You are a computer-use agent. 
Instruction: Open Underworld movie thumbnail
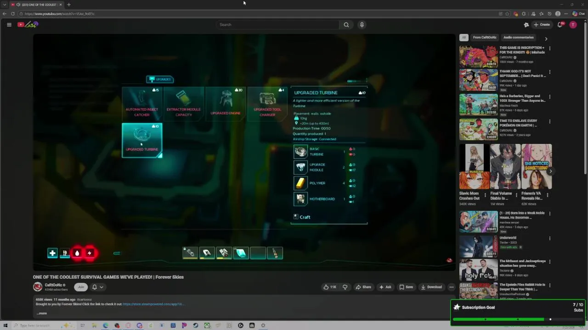478,246
